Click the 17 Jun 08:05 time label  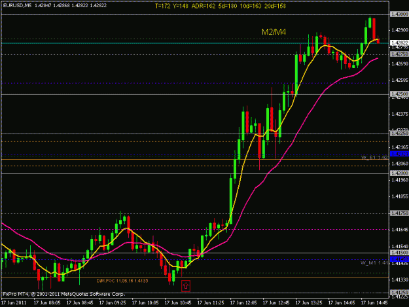tap(47, 302)
